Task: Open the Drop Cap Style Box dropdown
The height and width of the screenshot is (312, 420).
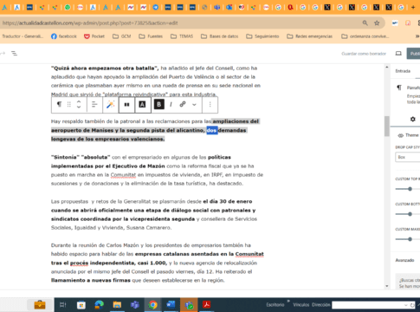Action: pos(408,157)
